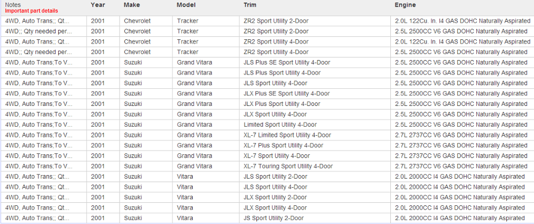Click the Year column header

click(98, 5)
